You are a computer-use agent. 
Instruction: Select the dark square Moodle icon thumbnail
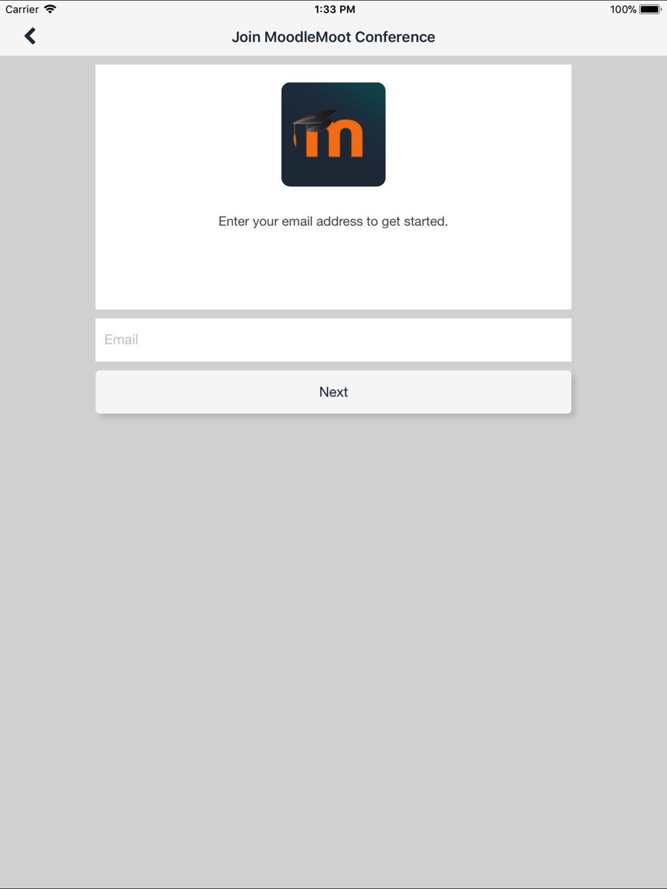[x=333, y=135]
